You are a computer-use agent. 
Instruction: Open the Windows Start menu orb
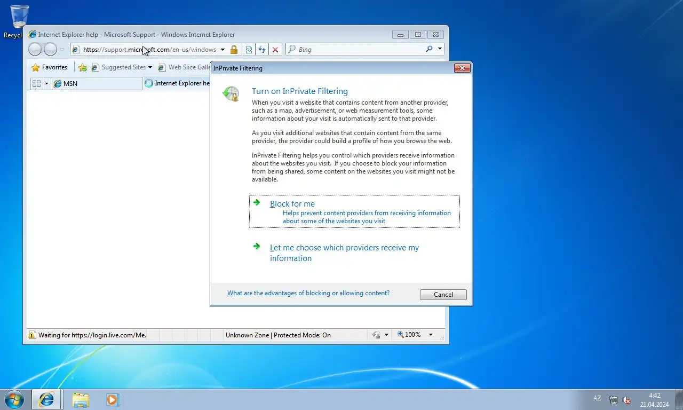point(14,399)
